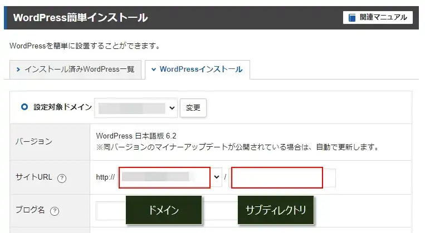The image size is (425, 233).
Task: Open the 関連マニュアル manual button
Action: (378, 18)
